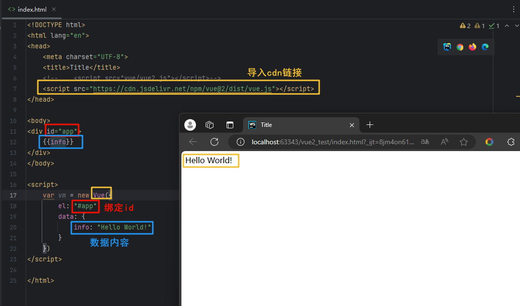Click the weak warnings count 1 indicator
The image size is (520, 306).
(480, 26)
